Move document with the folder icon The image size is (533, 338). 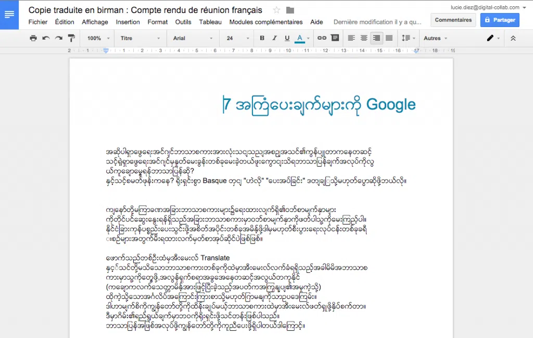click(290, 10)
